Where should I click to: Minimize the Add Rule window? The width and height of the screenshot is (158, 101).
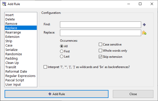tap(129, 4)
